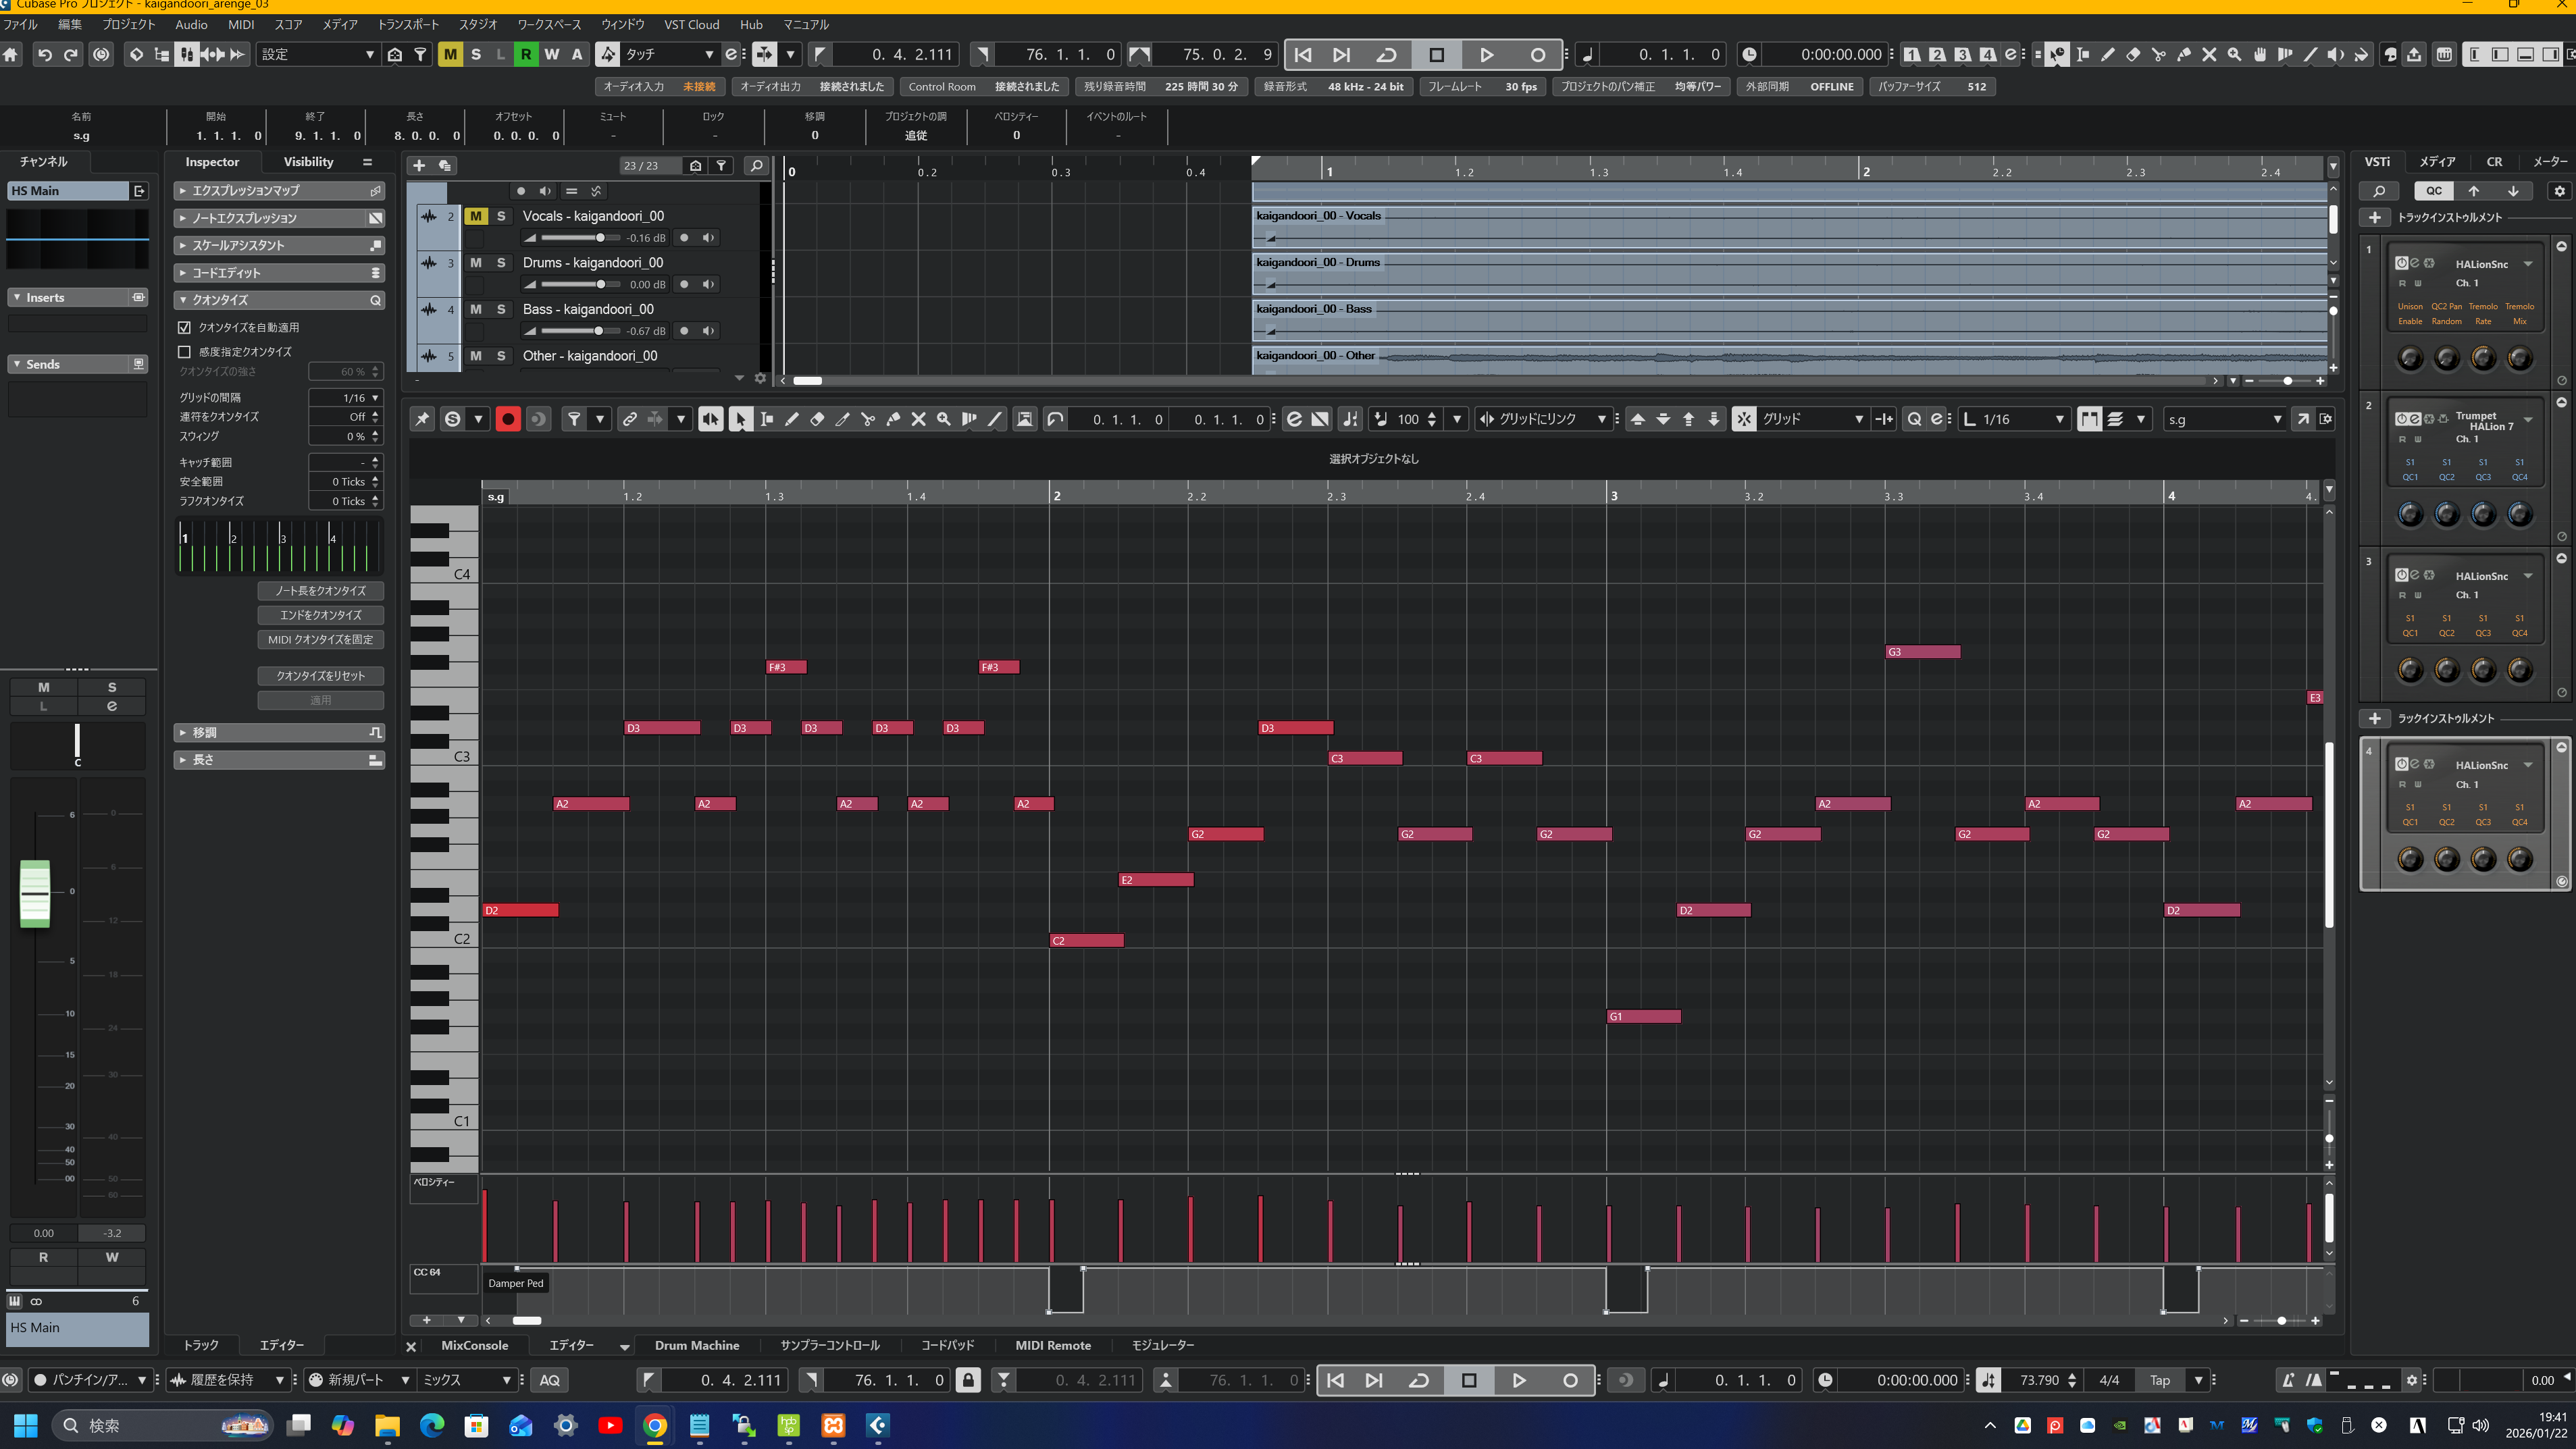Select the Mute tool in key editor

(x=918, y=419)
